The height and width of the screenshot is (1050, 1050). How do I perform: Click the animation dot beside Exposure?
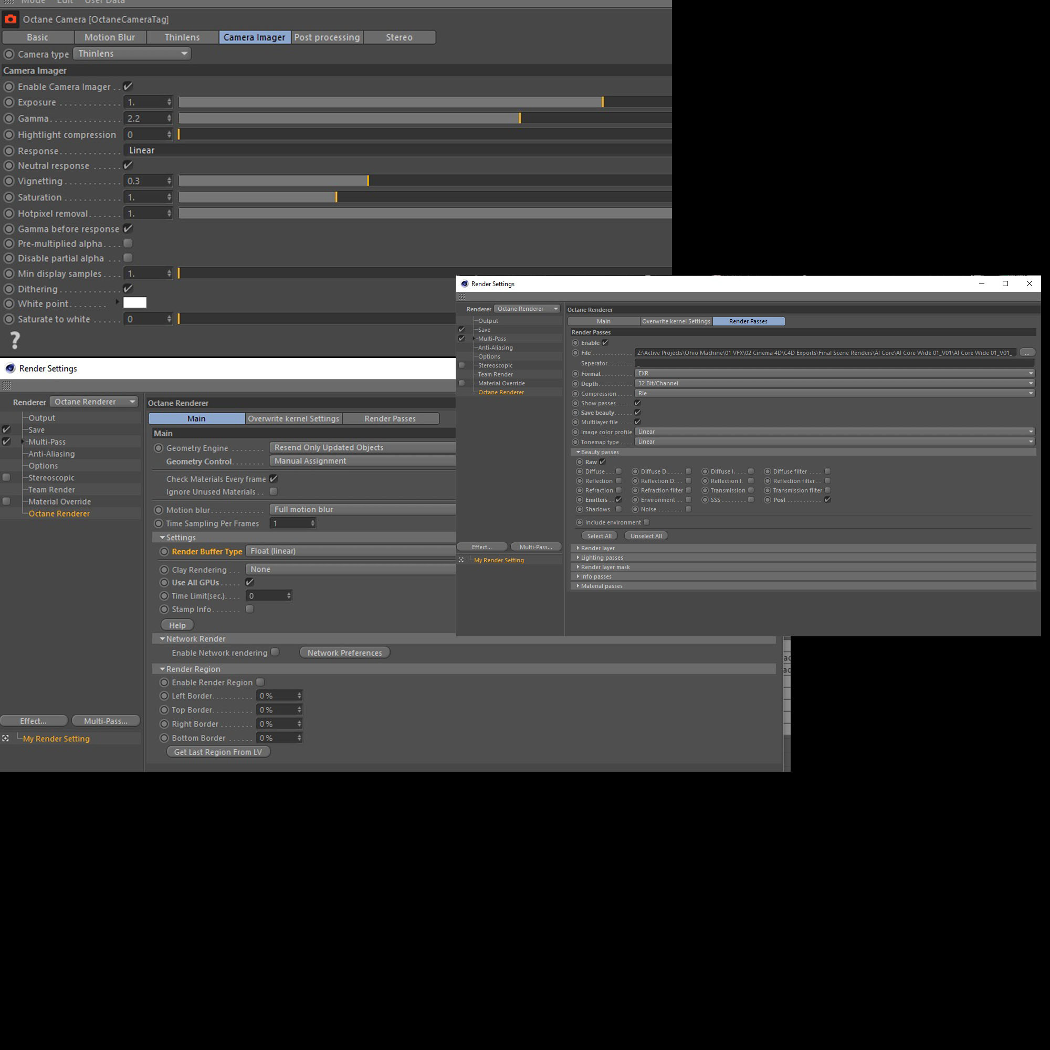[9, 102]
